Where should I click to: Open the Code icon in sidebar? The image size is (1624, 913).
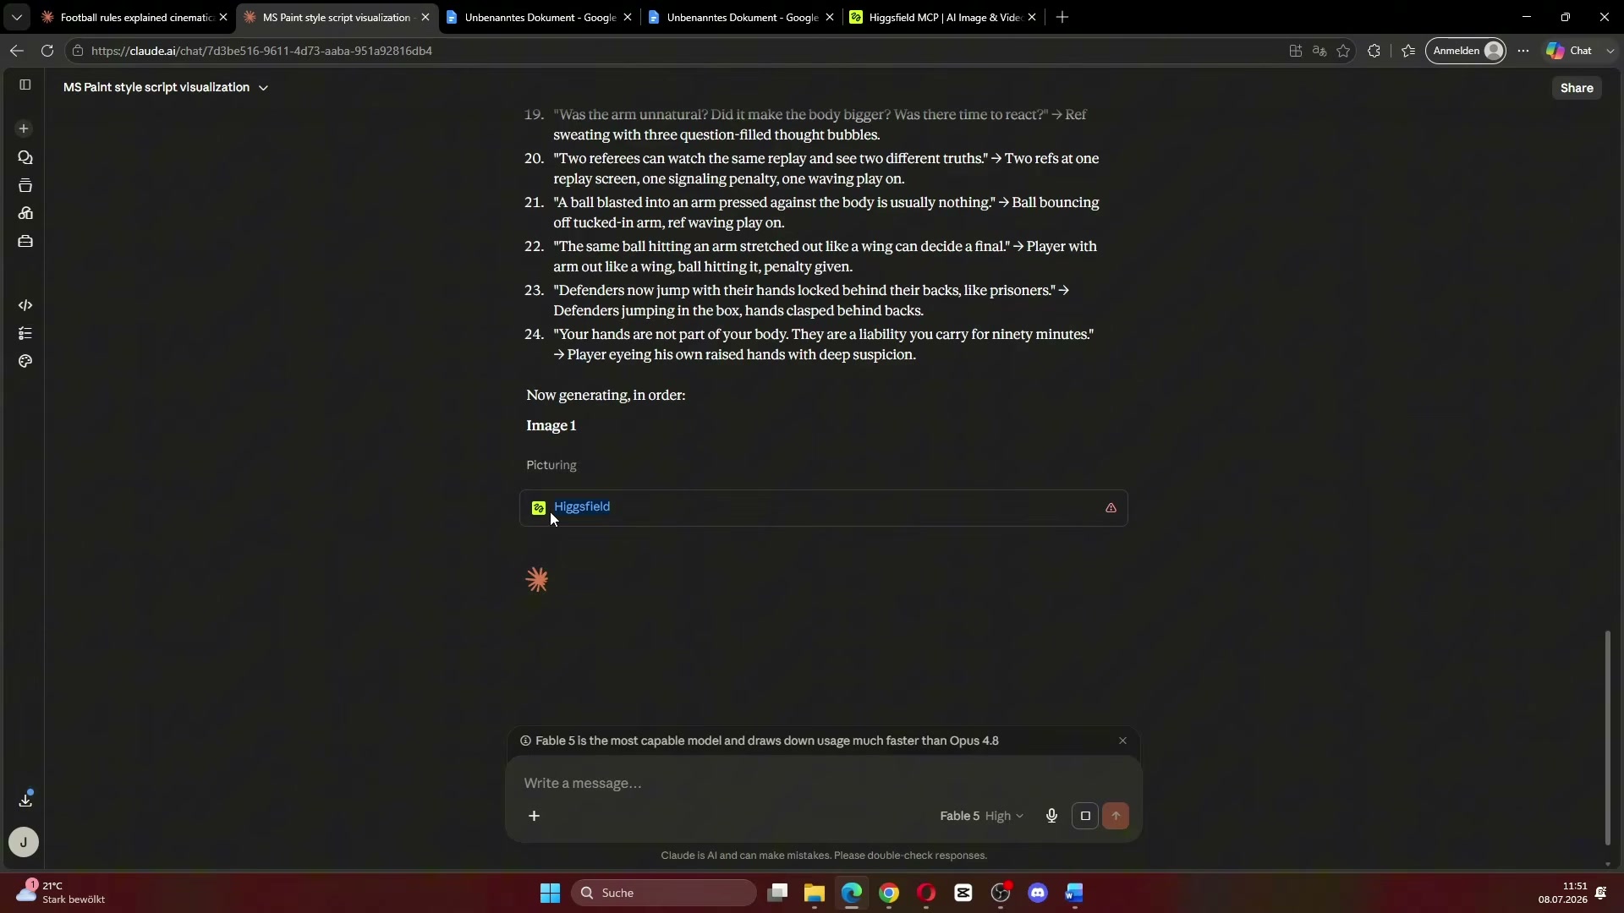point(25,305)
